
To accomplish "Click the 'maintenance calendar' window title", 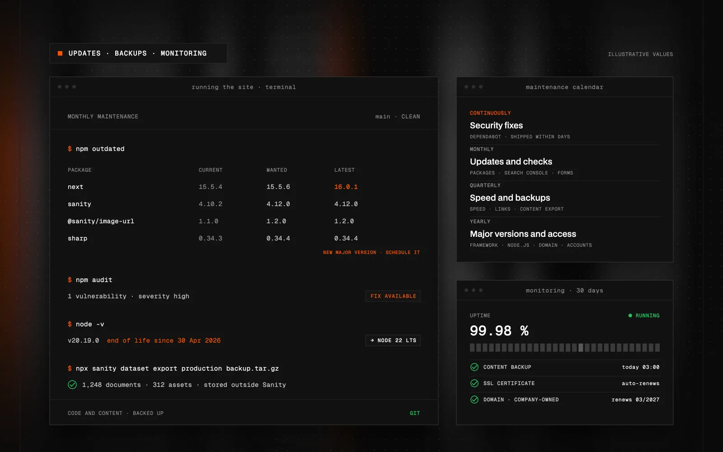I will pyautogui.click(x=564, y=87).
